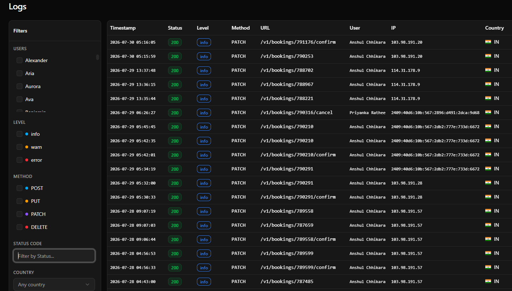Select the URL /v1/bookings/787659
The height and width of the screenshot is (291, 512).
click(x=287, y=225)
